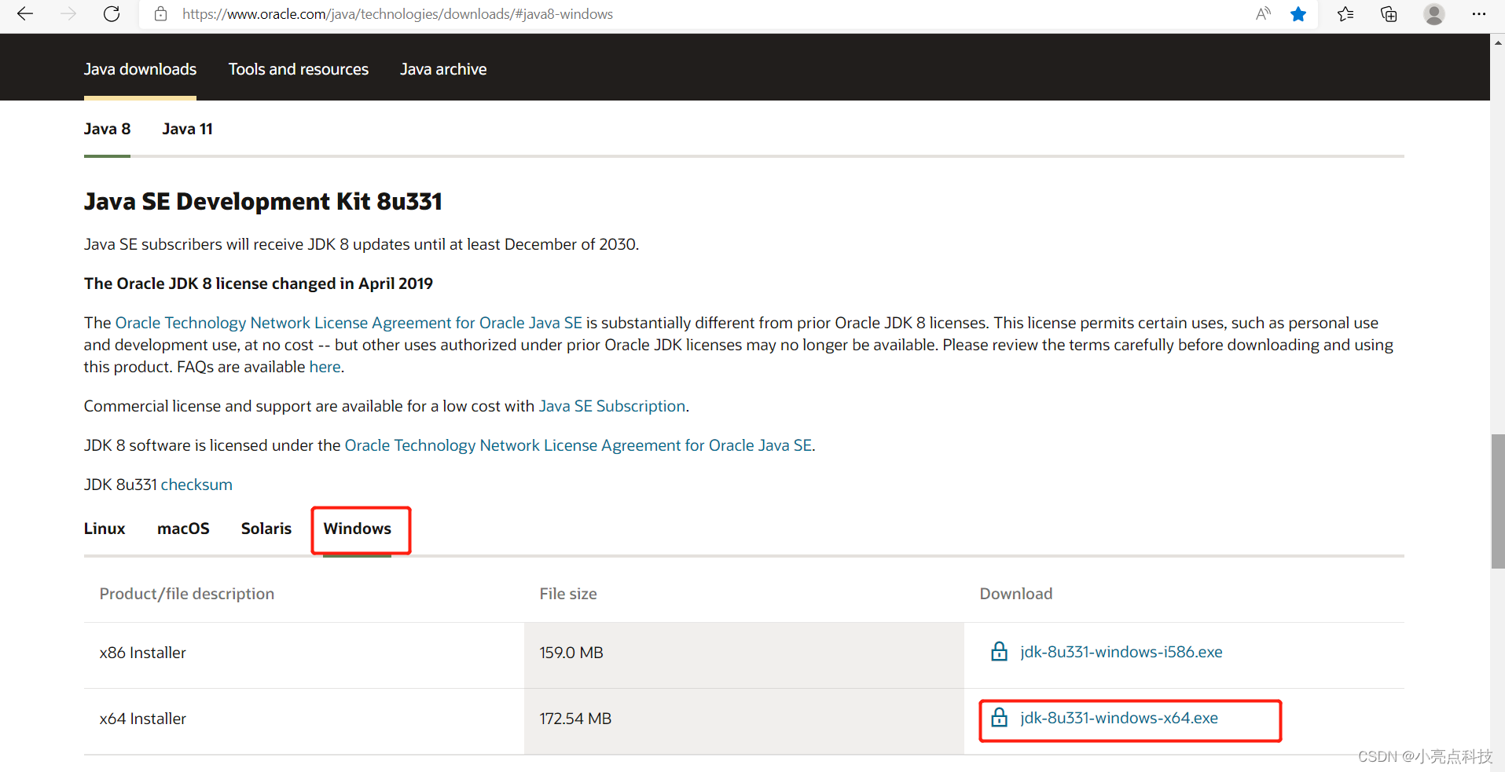This screenshot has height=772, width=1505.
Task: Toggle the favorite star for this page
Action: 1298,14
